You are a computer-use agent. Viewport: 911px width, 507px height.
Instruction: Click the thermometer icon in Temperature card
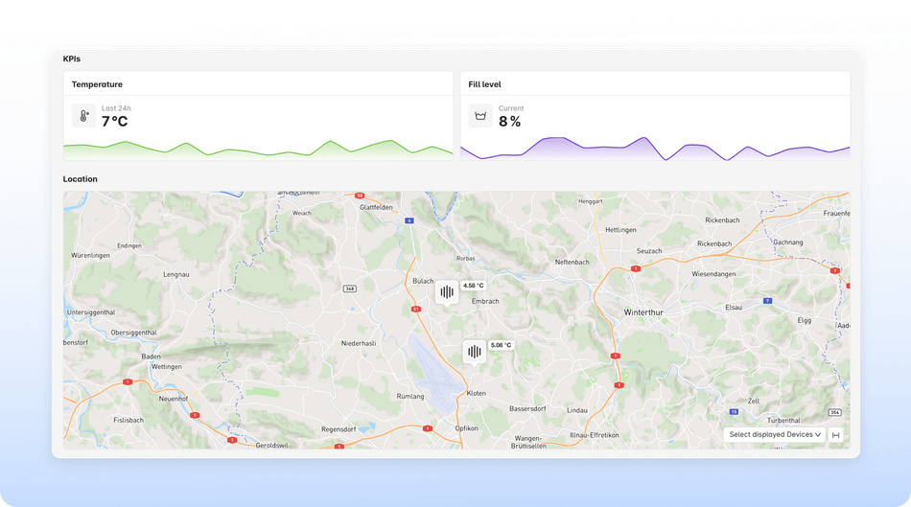click(83, 116)
